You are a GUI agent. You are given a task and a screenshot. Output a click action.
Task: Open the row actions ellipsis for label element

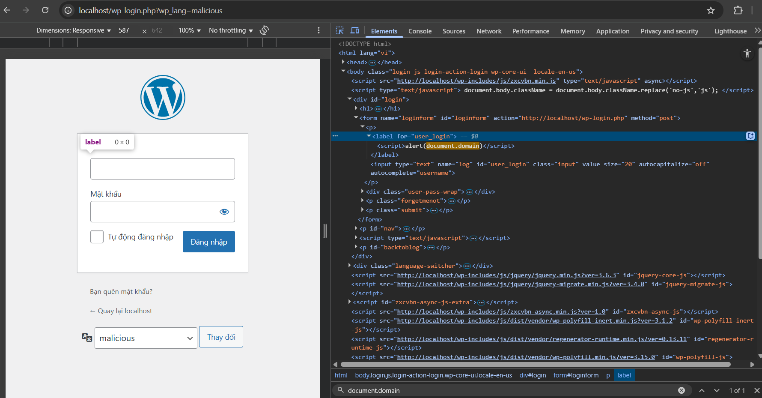coord(335,136)
